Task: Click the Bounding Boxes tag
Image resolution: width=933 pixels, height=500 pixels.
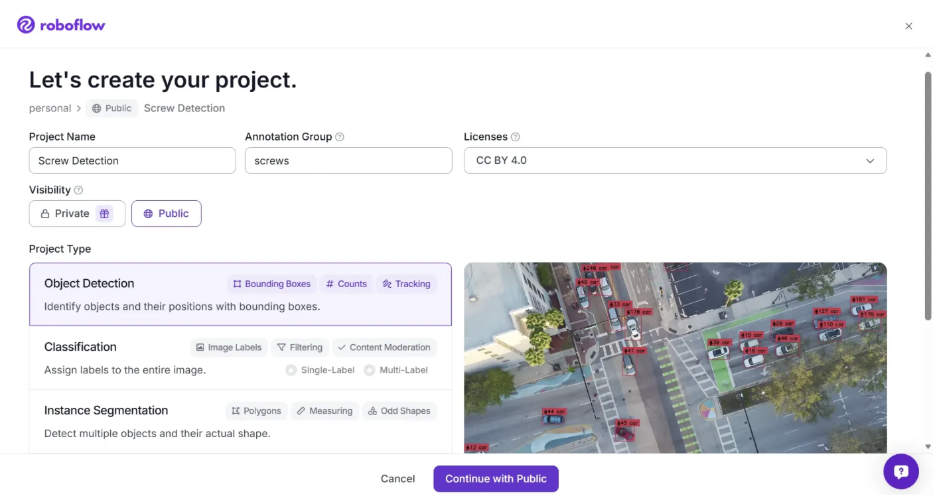Action: pos(271,284)
